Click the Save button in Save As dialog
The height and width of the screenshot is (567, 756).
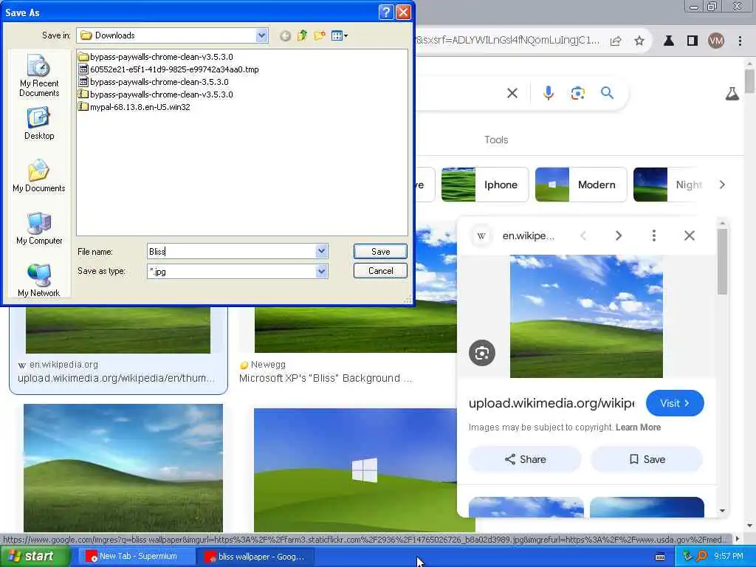(x=380, y=251)
